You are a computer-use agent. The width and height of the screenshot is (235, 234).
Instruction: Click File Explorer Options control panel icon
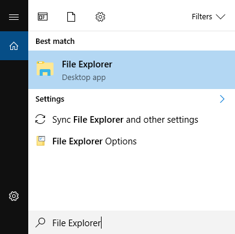[41, 141]
